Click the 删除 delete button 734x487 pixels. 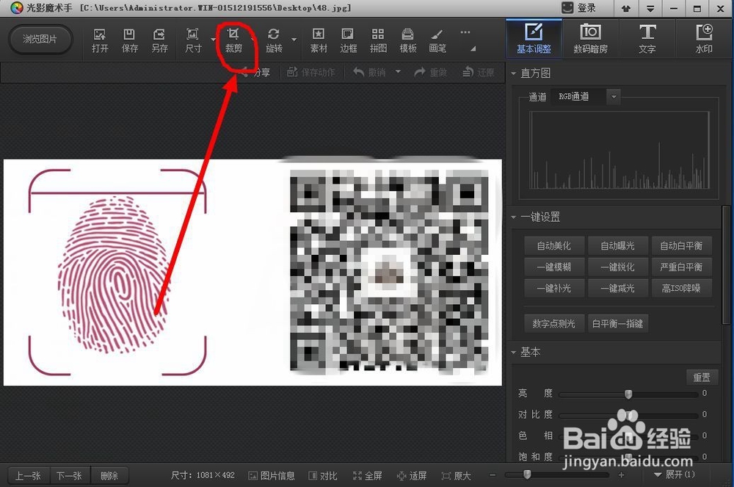coord(109,476)
